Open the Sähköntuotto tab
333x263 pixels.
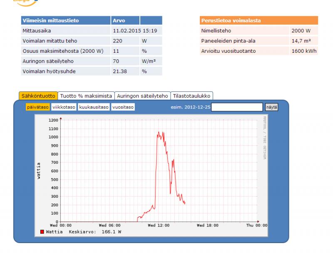click(38, 96)
